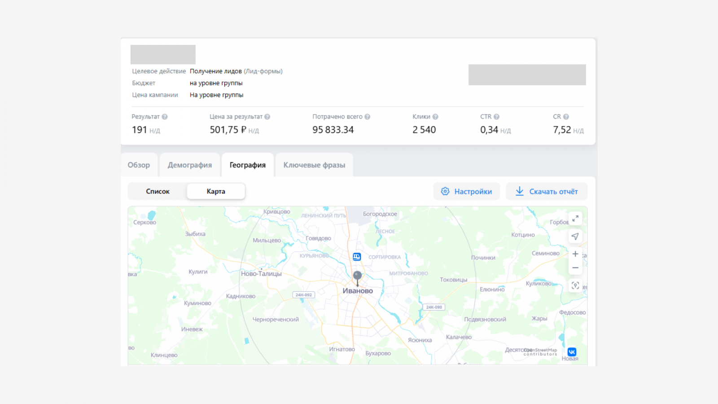718x404 pixels.
Task: Click the question mark beside Клики
Action: [x=435, y=117]
